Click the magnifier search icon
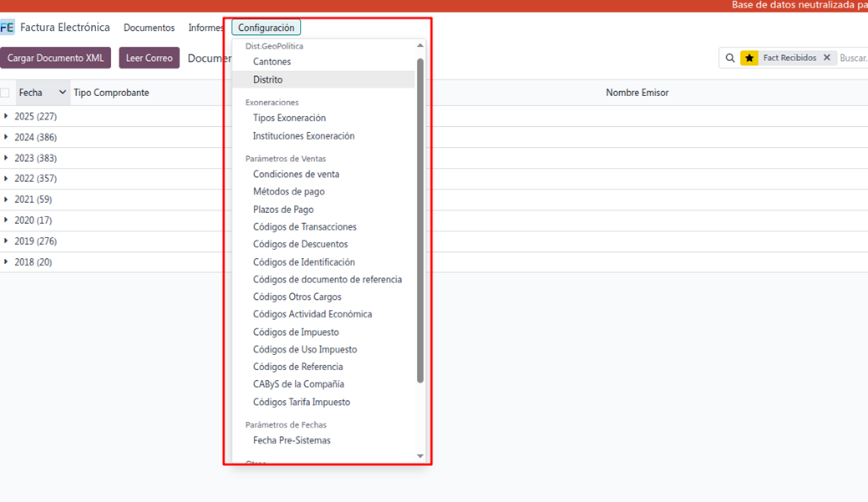This screenshot has height=502, width=868. point(730,58)
